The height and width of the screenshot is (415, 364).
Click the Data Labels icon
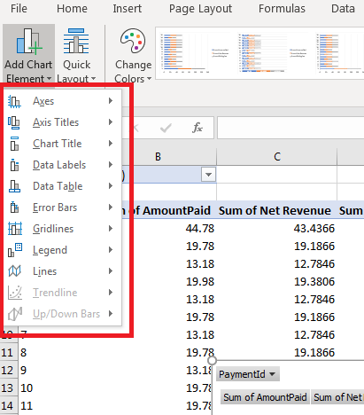[14, 165]
